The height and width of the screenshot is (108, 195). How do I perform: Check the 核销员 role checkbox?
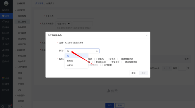109,62
